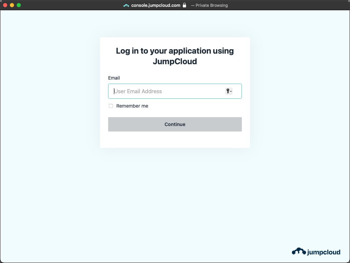Click the Private Browsing label in the title bar
The width and height of the screenshot is (350, 263).
[212, 5]
